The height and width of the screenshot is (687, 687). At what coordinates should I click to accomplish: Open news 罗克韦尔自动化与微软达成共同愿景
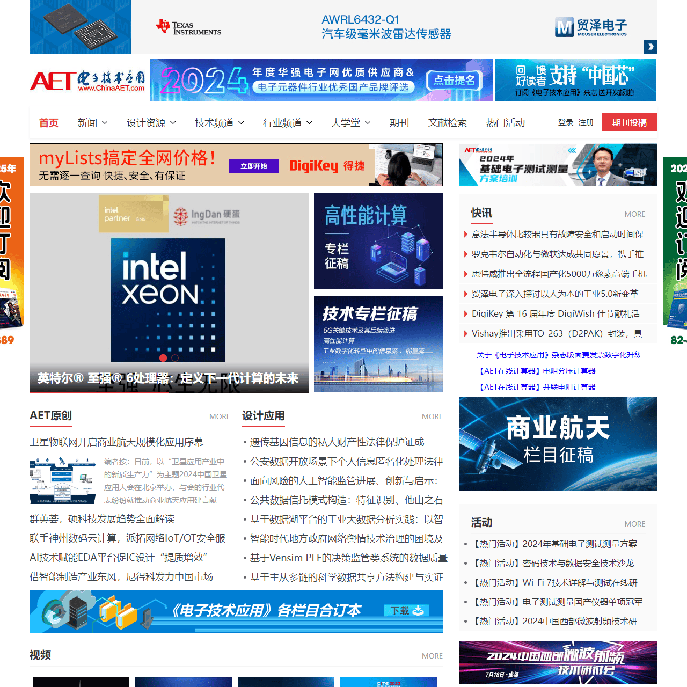557,254
